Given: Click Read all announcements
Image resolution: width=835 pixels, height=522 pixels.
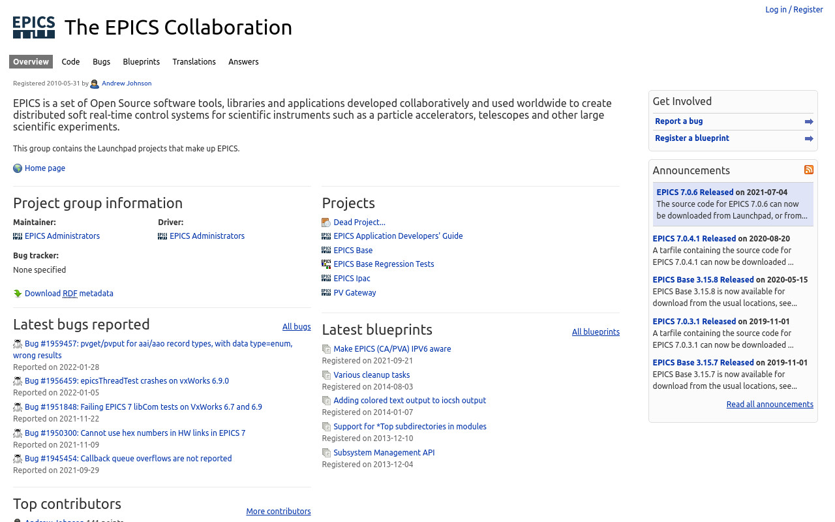Looking at the screenshot, I should [x=770, y=405].
